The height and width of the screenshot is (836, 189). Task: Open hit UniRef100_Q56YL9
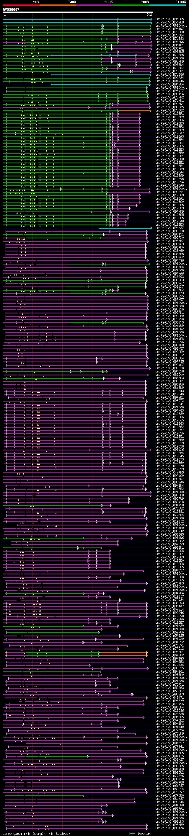pos(170,23)
